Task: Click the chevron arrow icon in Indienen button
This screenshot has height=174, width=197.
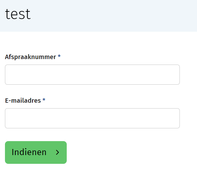Action: coord(57,152)
